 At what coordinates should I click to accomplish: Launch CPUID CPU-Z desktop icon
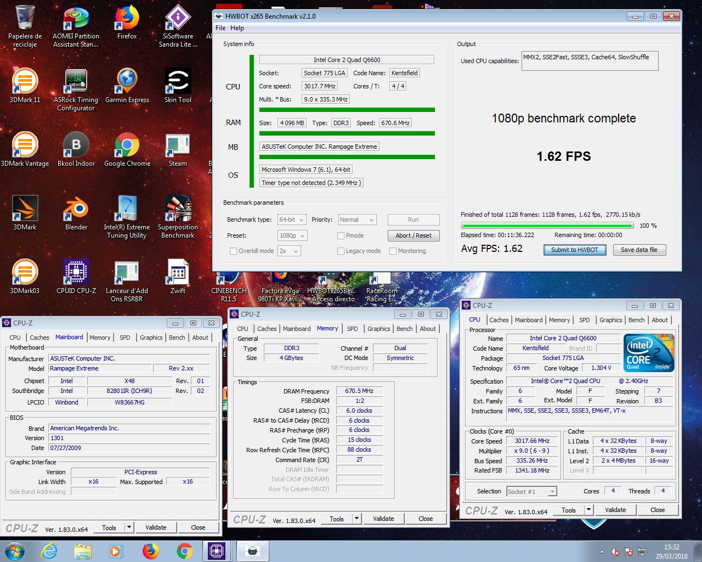point(76,277)
